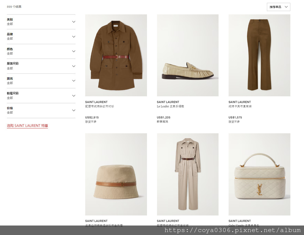Expand the 颜色 color filter
Image resolution: width=304 pixels, height=235 pixels.
41,51
